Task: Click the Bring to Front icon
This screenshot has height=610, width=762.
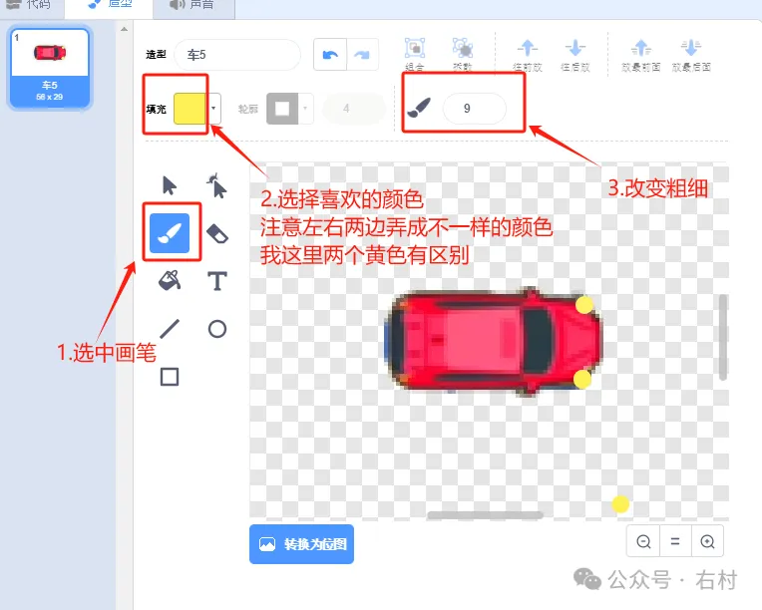Action: [641, 49]
